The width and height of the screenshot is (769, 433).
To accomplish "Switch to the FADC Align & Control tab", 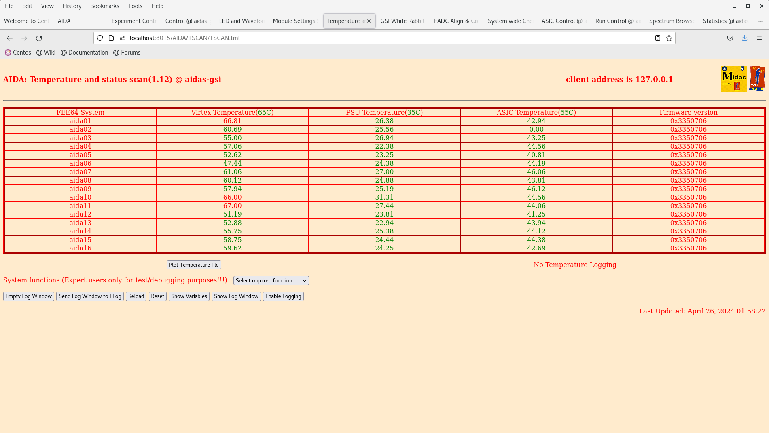I will 457,21.
